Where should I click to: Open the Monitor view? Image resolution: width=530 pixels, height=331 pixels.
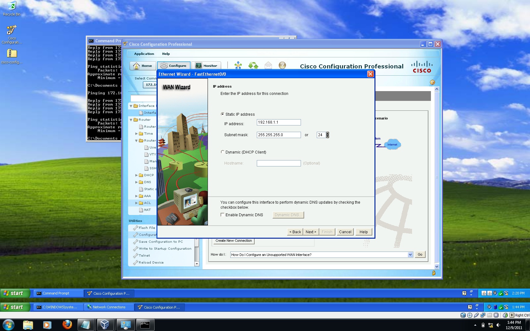207,66
